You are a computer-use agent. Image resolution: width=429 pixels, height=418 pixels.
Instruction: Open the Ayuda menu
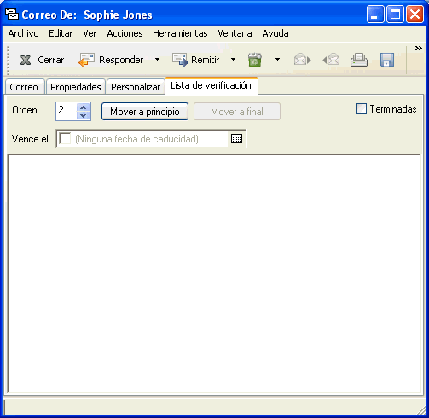(x=275, y=33)
